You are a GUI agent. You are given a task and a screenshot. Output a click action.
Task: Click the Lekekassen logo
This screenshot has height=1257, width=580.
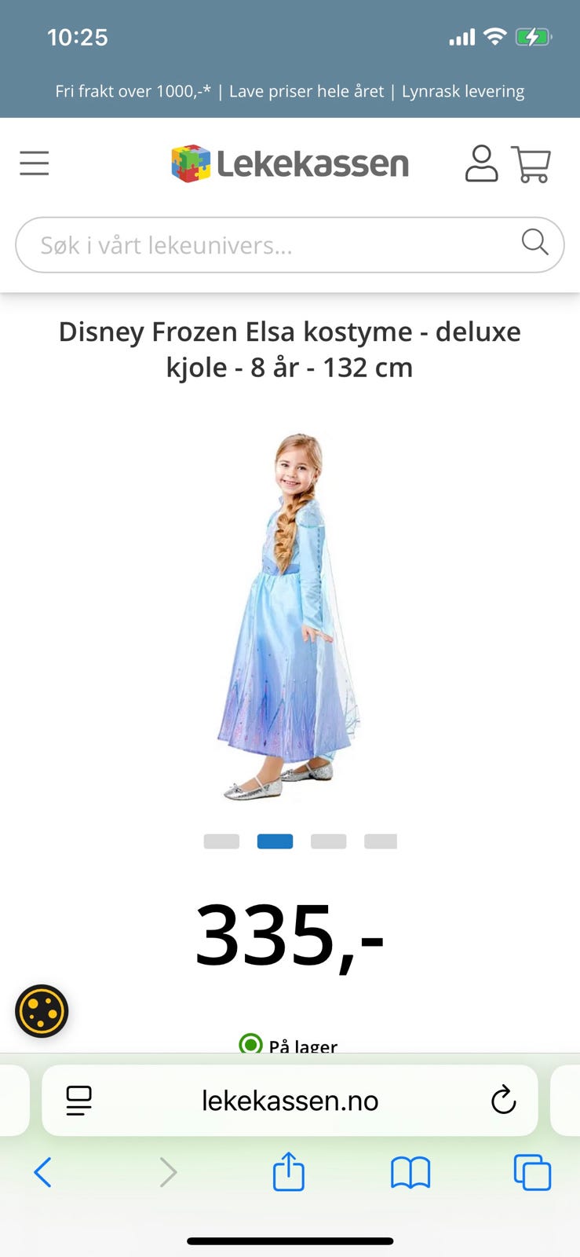point(290,163)
